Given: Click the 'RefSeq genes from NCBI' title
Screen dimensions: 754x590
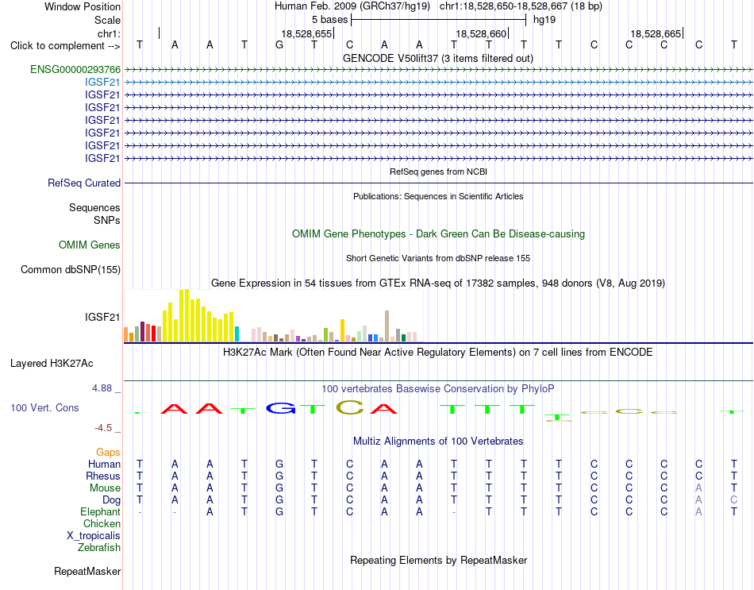Looking at the screenshot, I should (439, 172).
